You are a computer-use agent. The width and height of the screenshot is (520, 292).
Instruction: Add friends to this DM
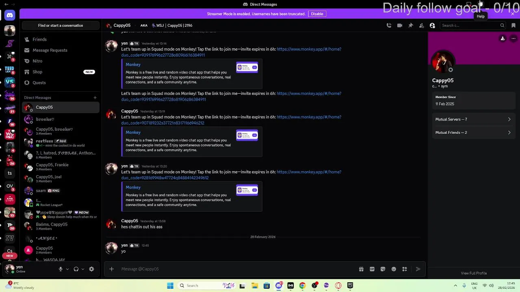point(421,26)
